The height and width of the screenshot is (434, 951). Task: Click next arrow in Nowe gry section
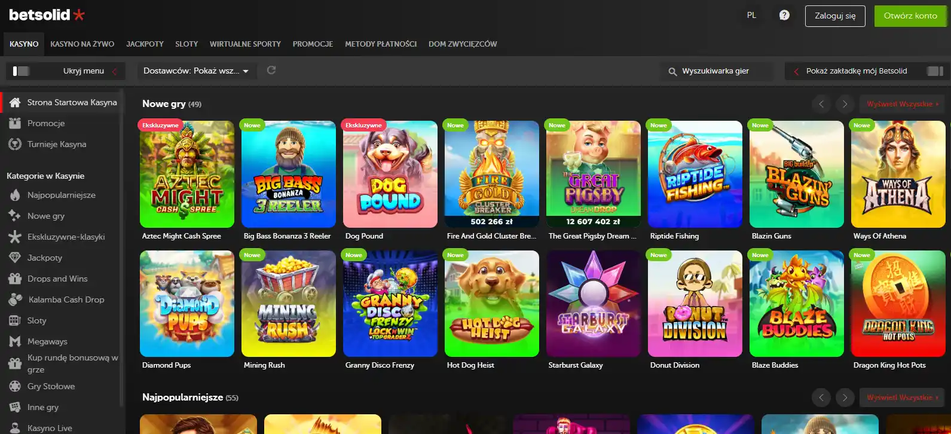(845, 104)
